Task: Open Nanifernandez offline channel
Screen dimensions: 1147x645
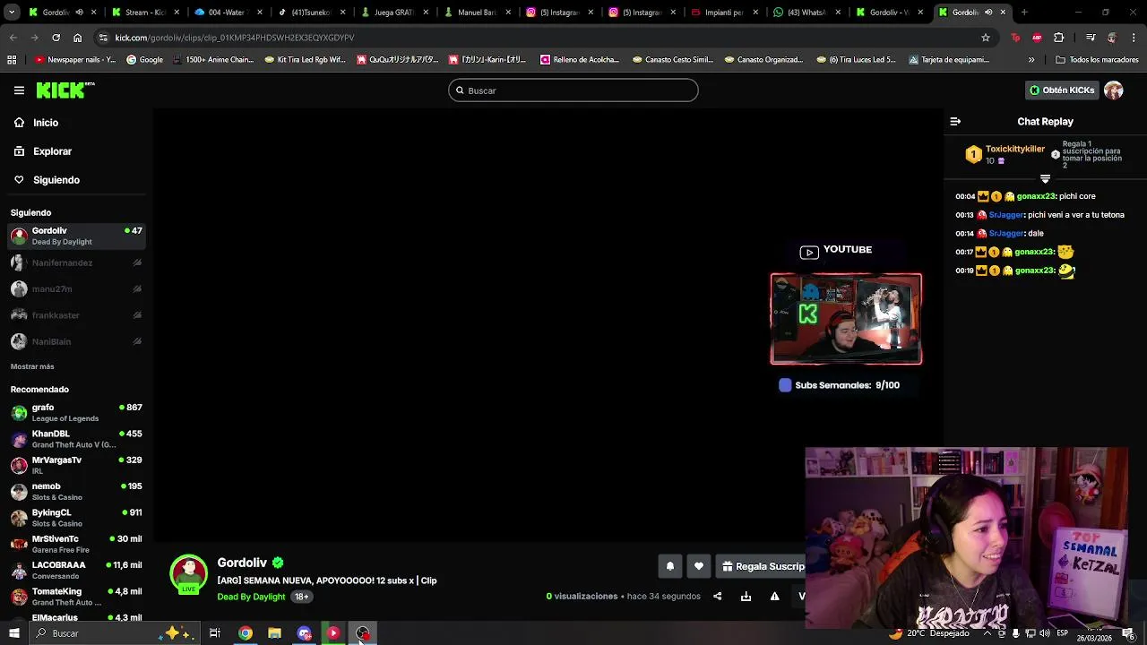Action: (77, 262)
